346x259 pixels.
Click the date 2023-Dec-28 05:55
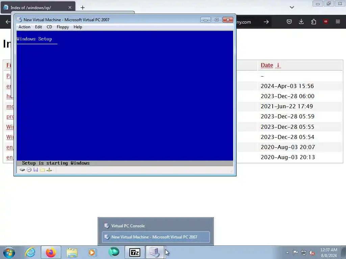click(287, 127)
